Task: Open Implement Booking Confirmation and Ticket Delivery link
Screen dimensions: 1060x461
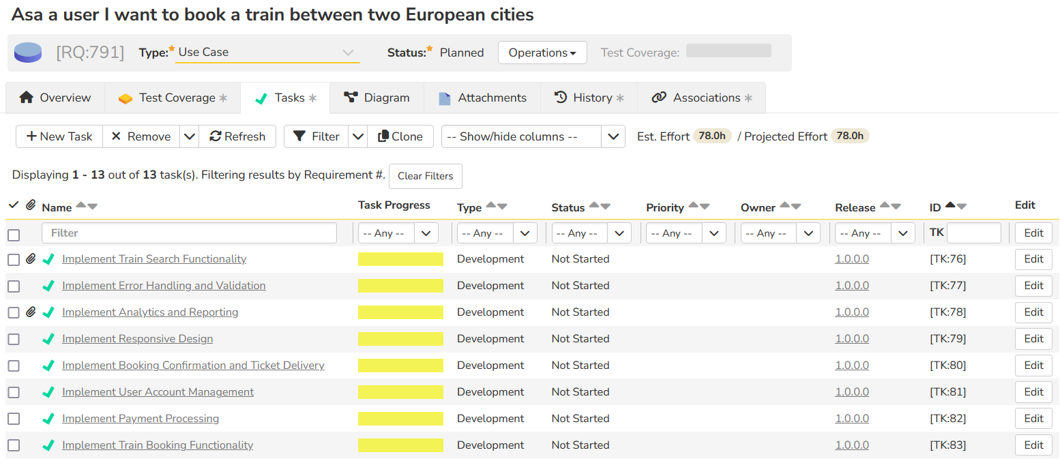Action: coord(193,366)
